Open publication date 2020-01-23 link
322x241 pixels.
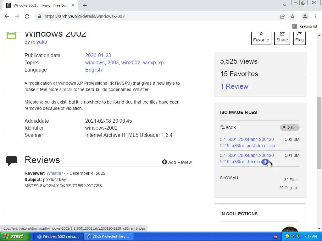click(98, 55)
